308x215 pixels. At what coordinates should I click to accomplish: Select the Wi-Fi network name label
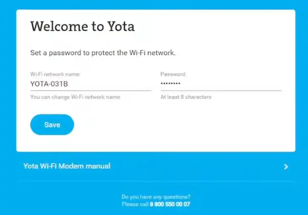(x=55, y=74)
